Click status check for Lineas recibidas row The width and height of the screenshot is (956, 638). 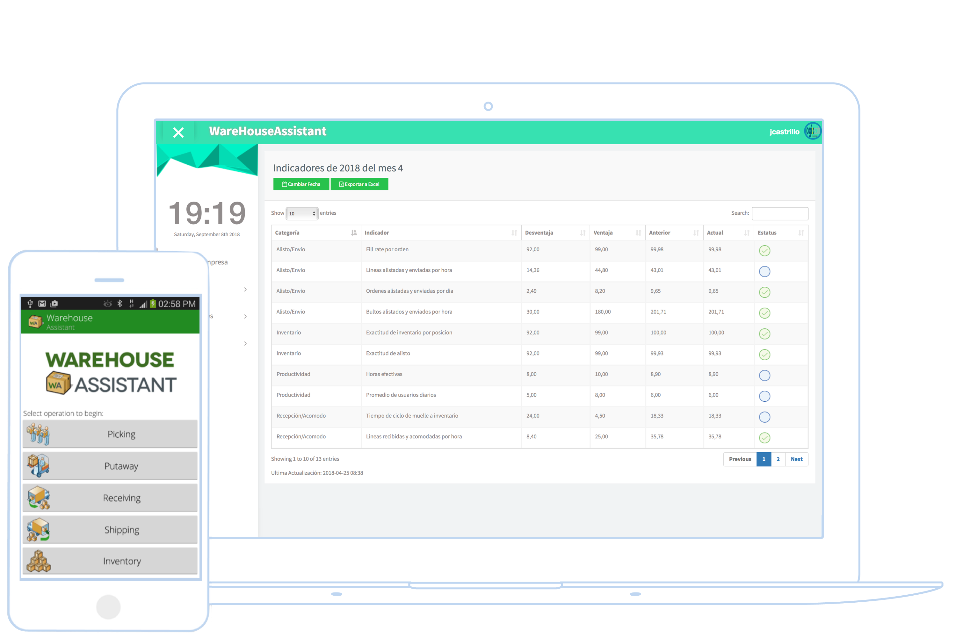(765, 438)
